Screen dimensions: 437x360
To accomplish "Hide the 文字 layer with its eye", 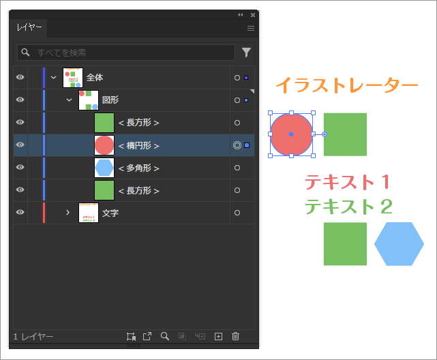I will 20,212.
